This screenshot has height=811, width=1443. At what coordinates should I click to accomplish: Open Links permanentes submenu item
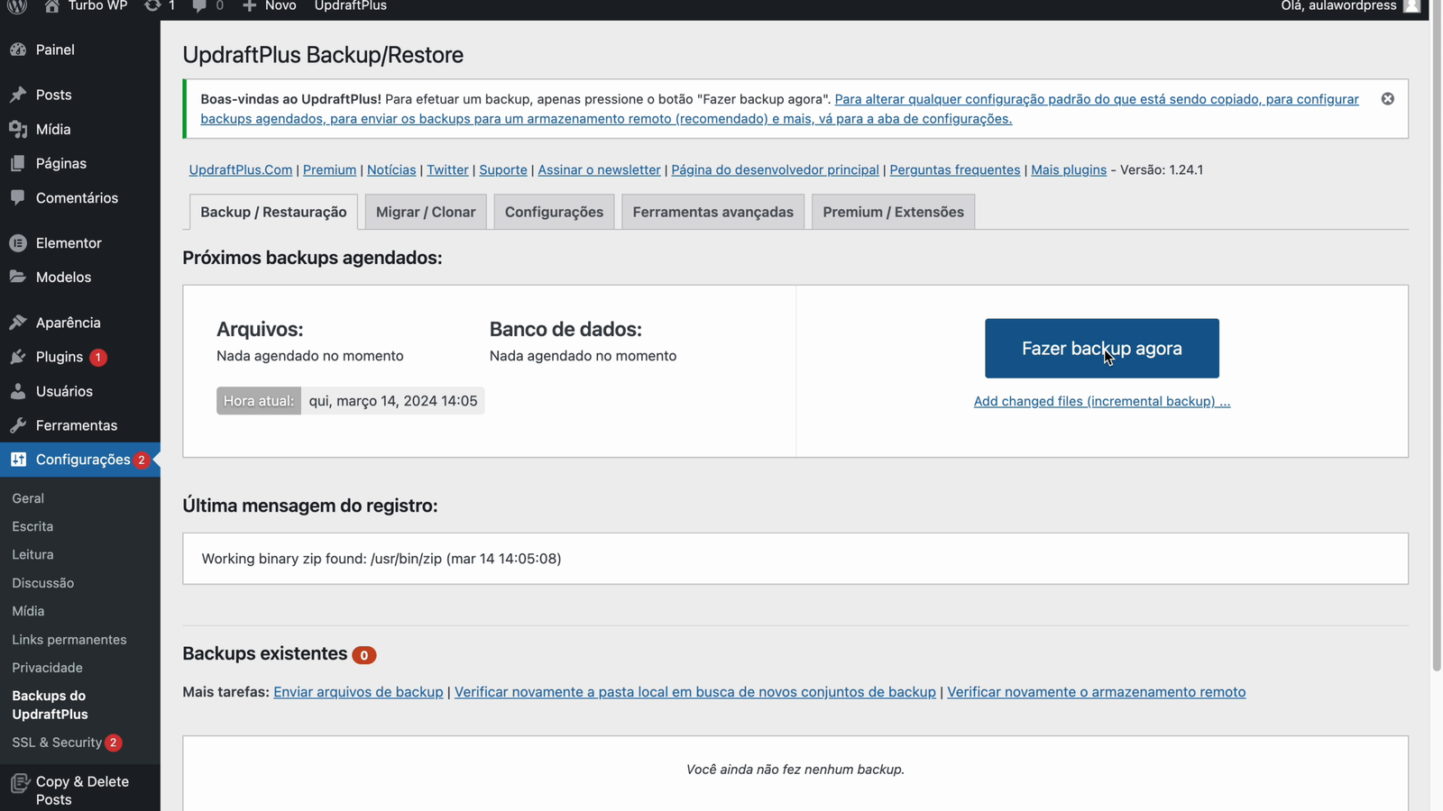[69, 640]
